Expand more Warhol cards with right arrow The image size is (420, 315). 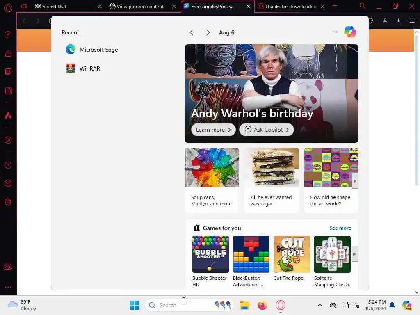pyautogui.click(x=355, y=181)
